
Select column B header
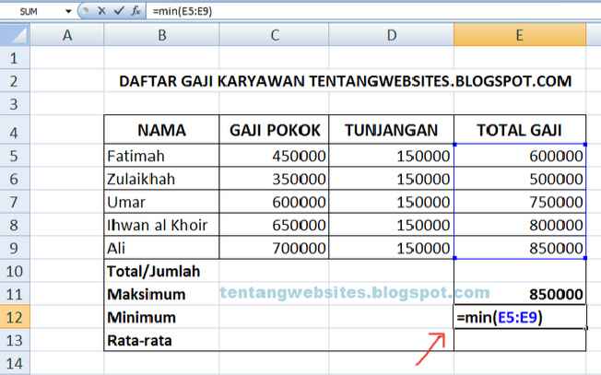162,35
